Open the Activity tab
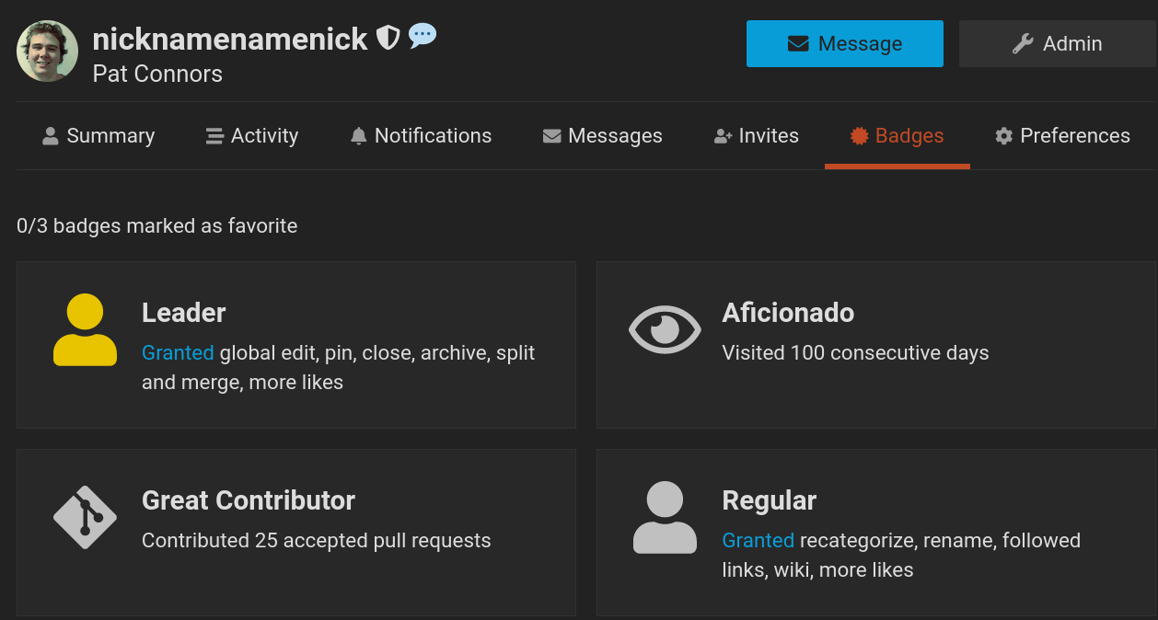Image resolution: width=1158 pixels, height=620 pixels. (252, 136)
